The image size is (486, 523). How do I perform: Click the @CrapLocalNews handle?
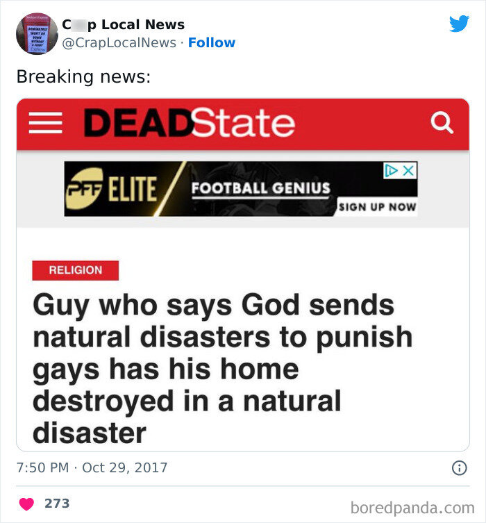[119, 42]
